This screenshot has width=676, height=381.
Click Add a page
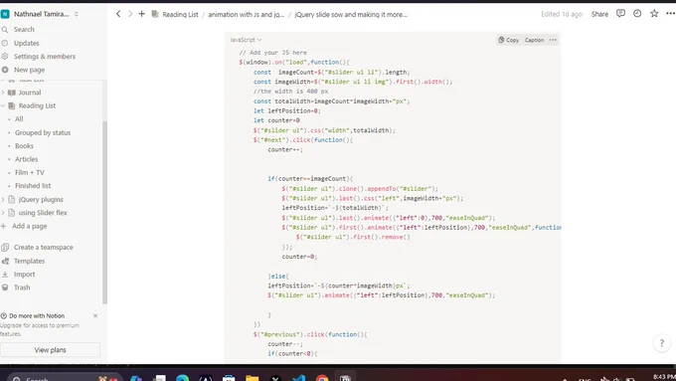pos(29,226)
